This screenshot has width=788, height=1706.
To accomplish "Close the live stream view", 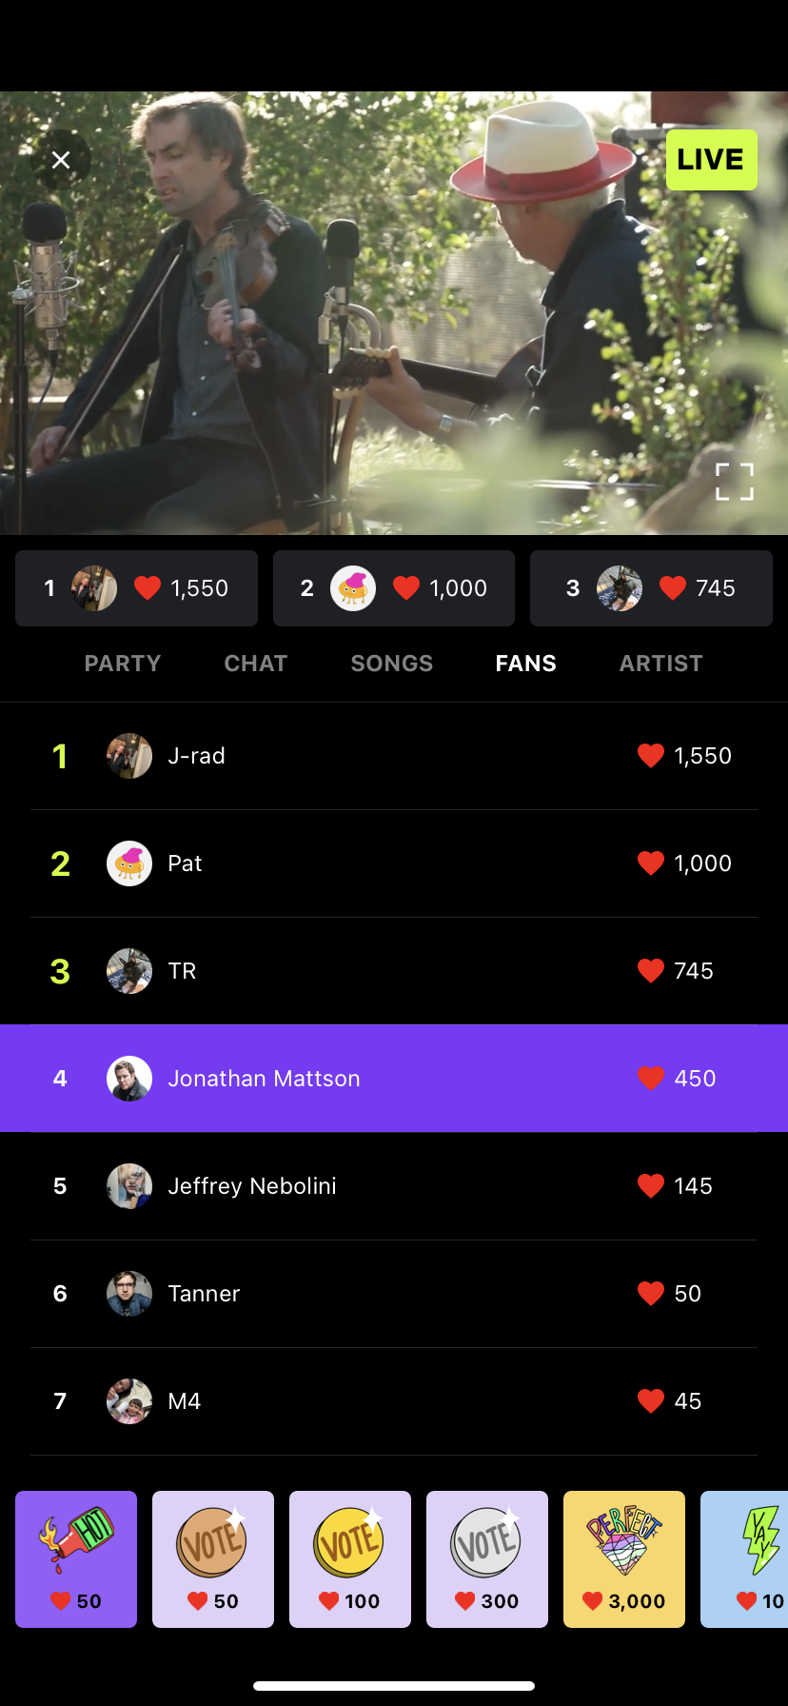I will coord(61,160).
